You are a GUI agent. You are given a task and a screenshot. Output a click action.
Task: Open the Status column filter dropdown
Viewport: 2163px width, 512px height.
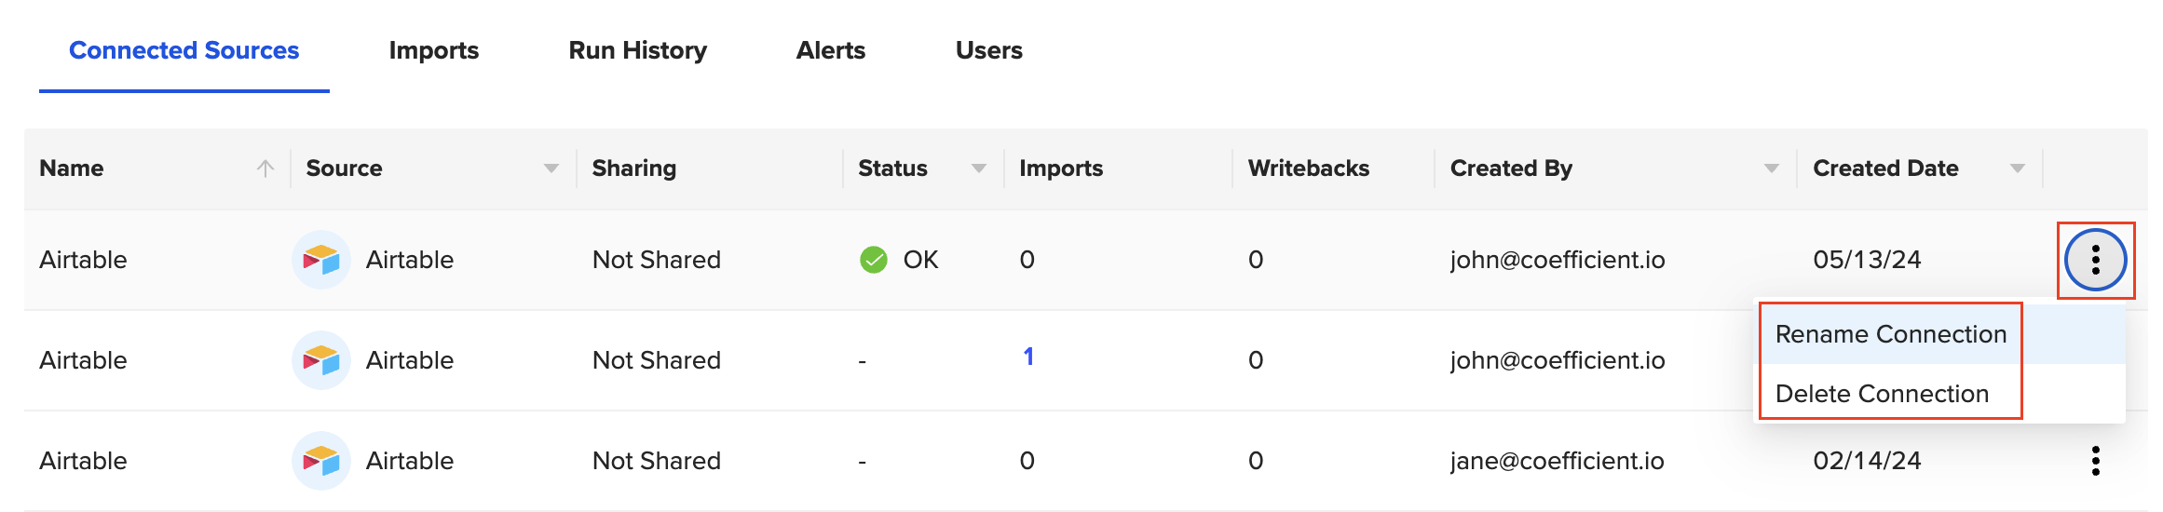(979, 168)
